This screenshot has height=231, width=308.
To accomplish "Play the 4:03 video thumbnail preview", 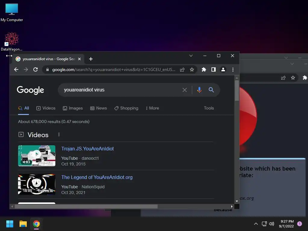I will tap(37, 156).
